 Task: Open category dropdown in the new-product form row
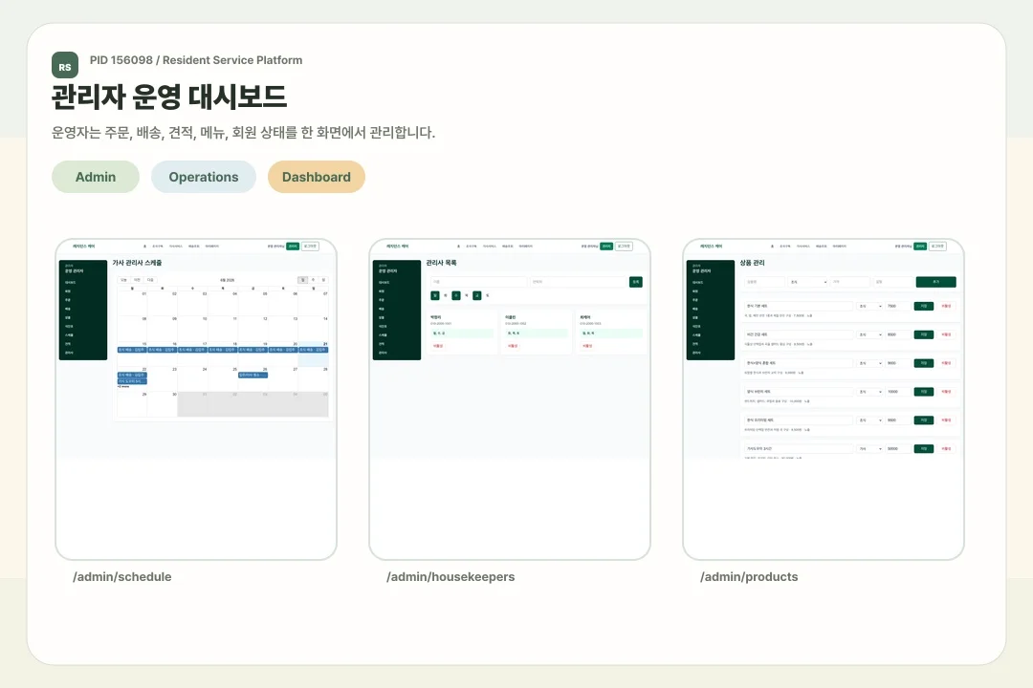tap(807, 282)
